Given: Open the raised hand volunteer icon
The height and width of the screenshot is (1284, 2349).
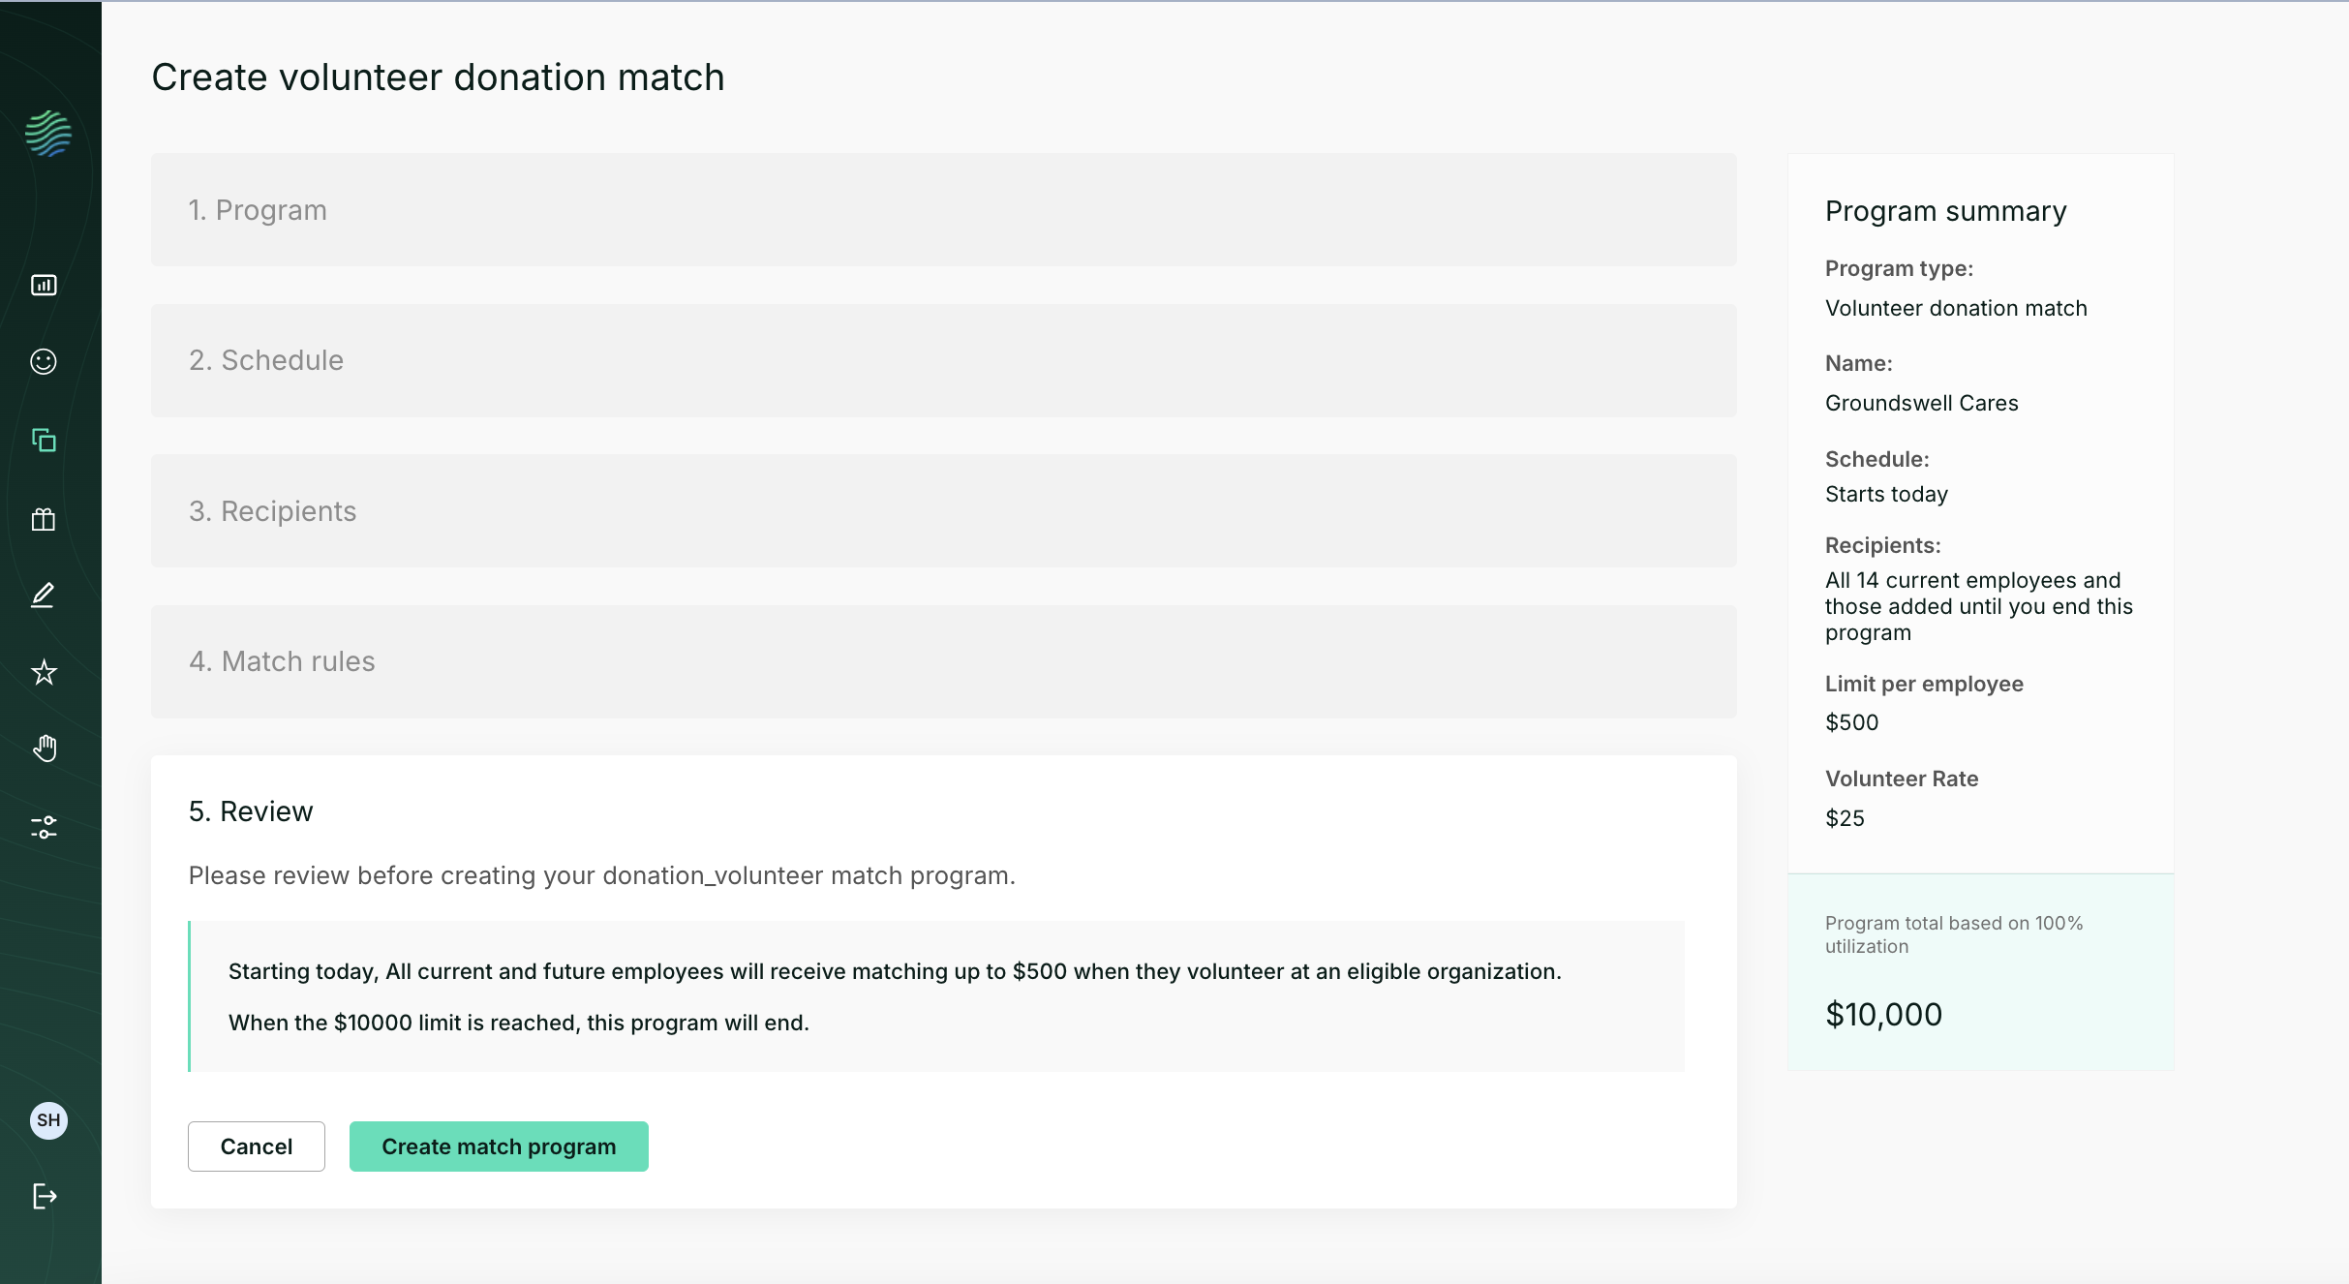Looking at the screenshot, I should coord(44,749).
